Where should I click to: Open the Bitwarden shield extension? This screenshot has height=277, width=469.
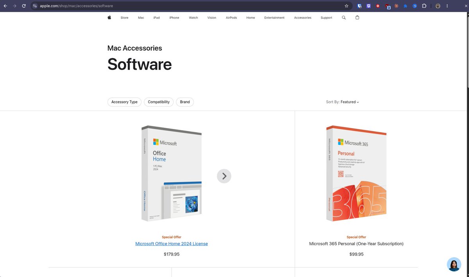point(359,6)
